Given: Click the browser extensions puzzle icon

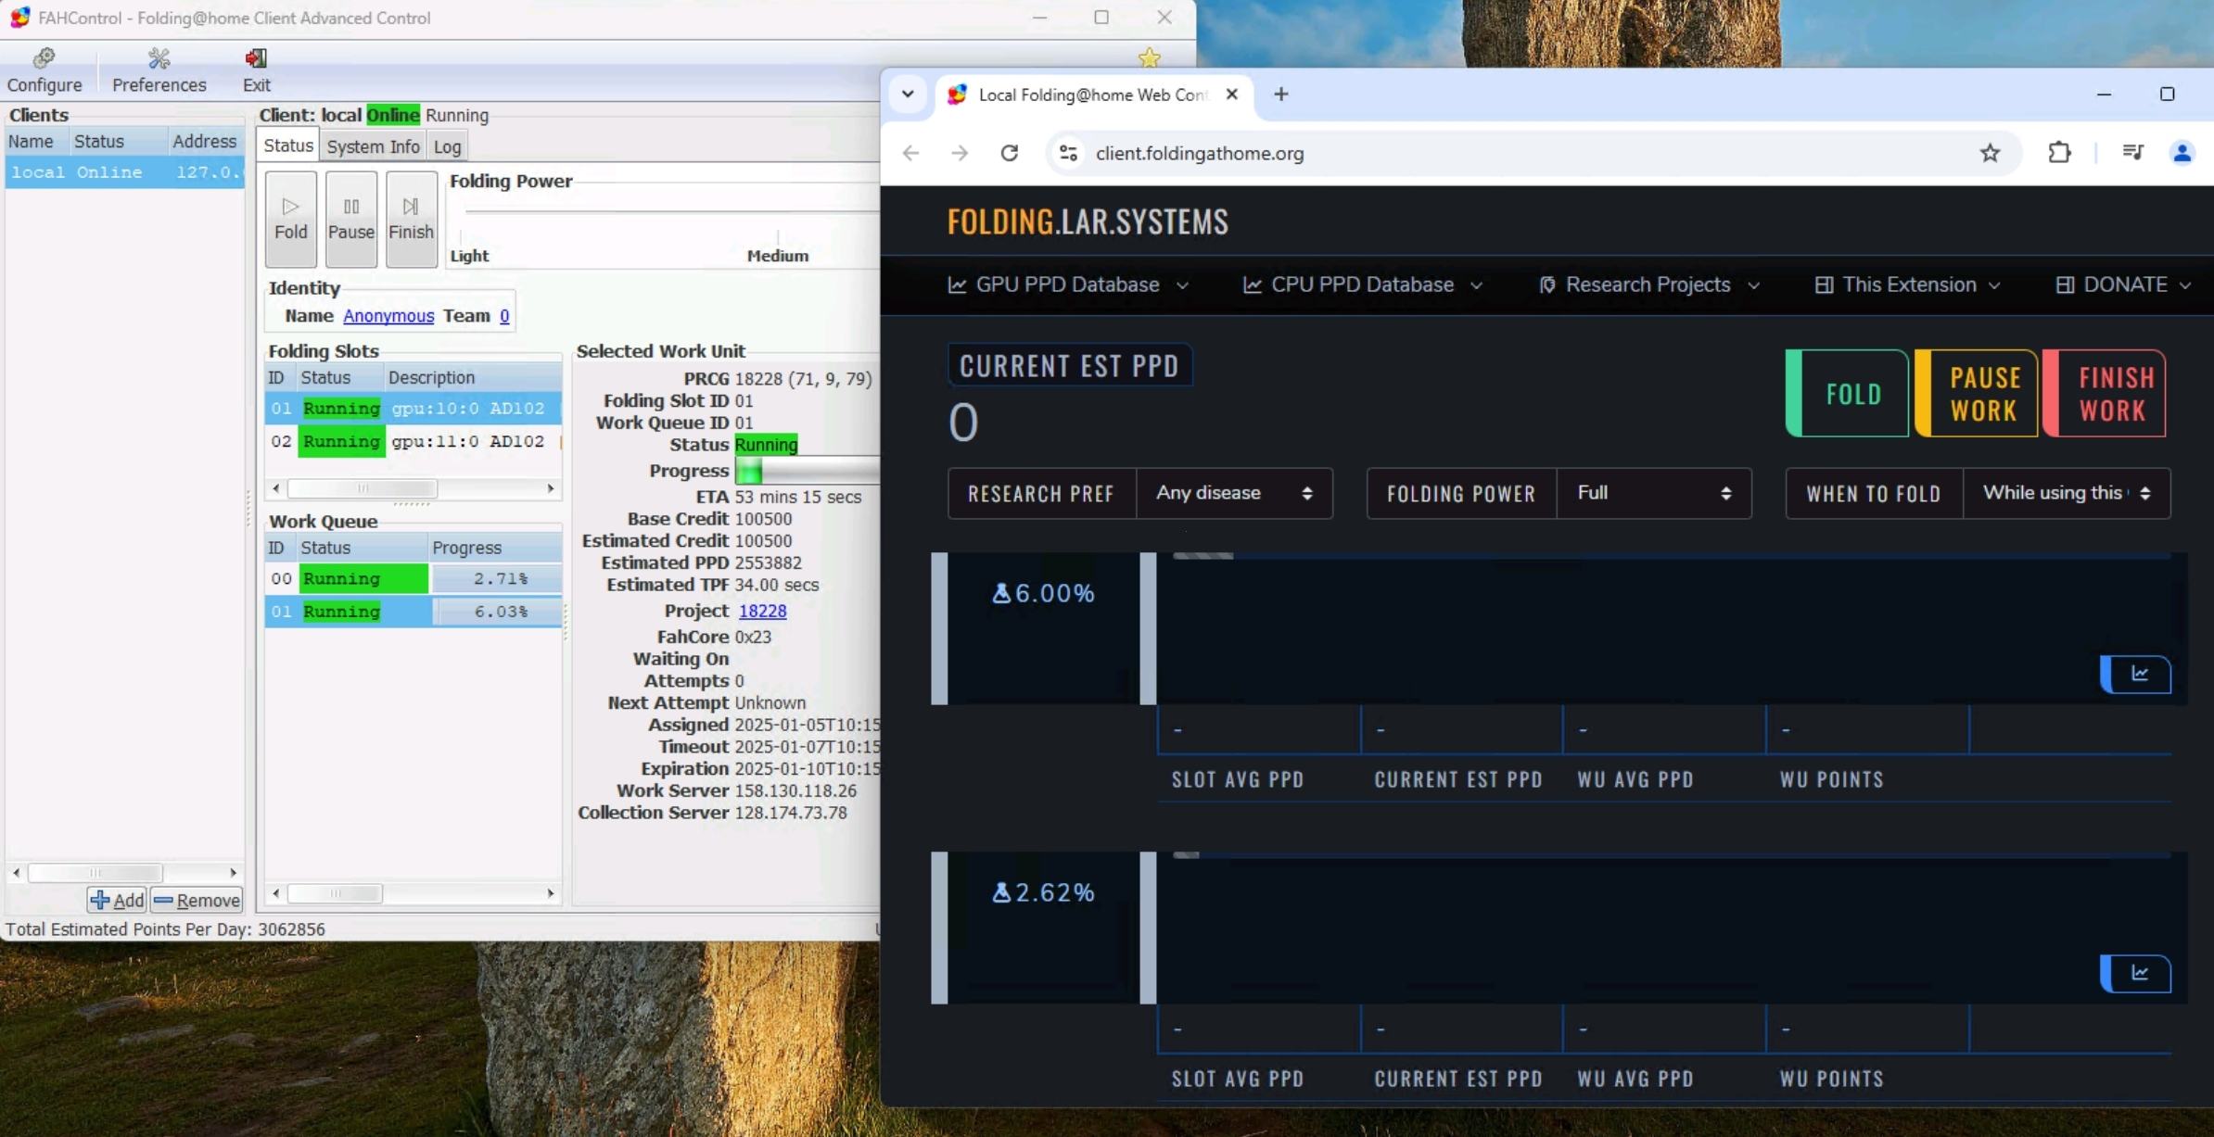Looking at the screenshot, I should [2058, 153].
